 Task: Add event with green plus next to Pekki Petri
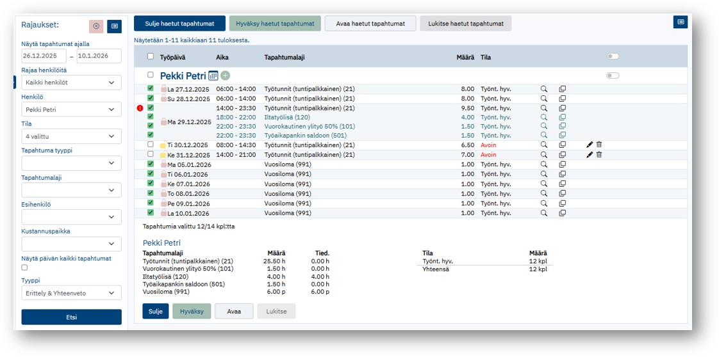pos(225,75)
